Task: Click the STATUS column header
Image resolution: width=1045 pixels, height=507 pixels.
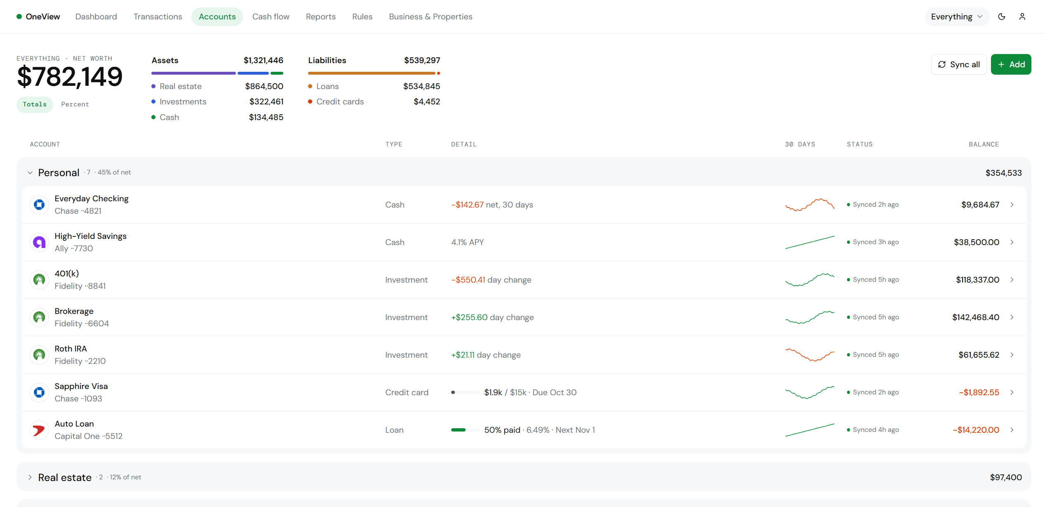Action: coord(860,144)
